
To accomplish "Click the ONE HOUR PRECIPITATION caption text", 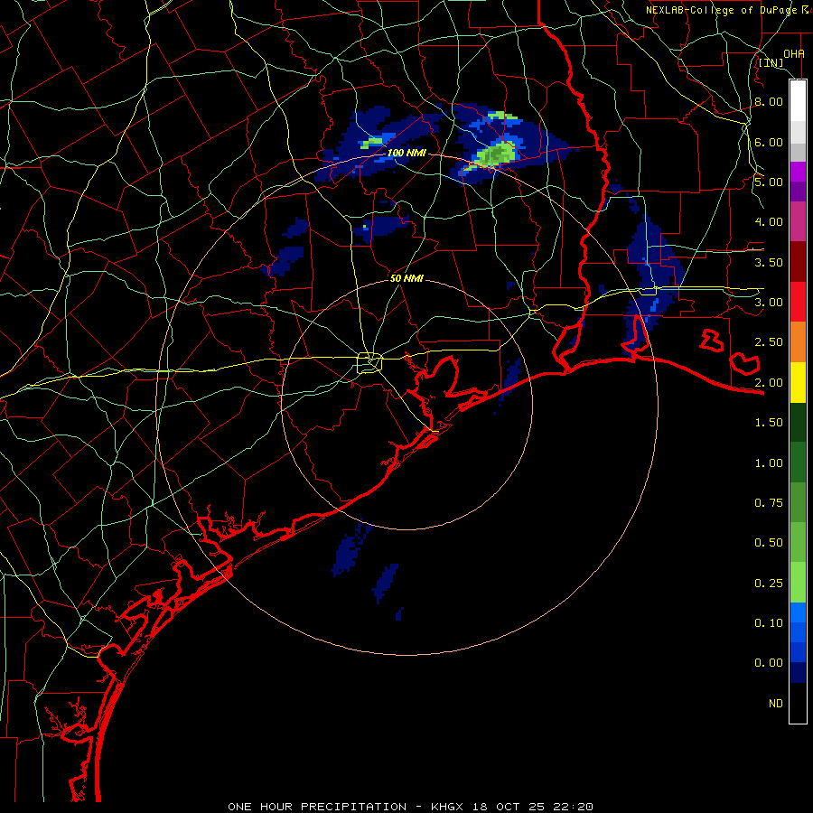I will 317,807.
